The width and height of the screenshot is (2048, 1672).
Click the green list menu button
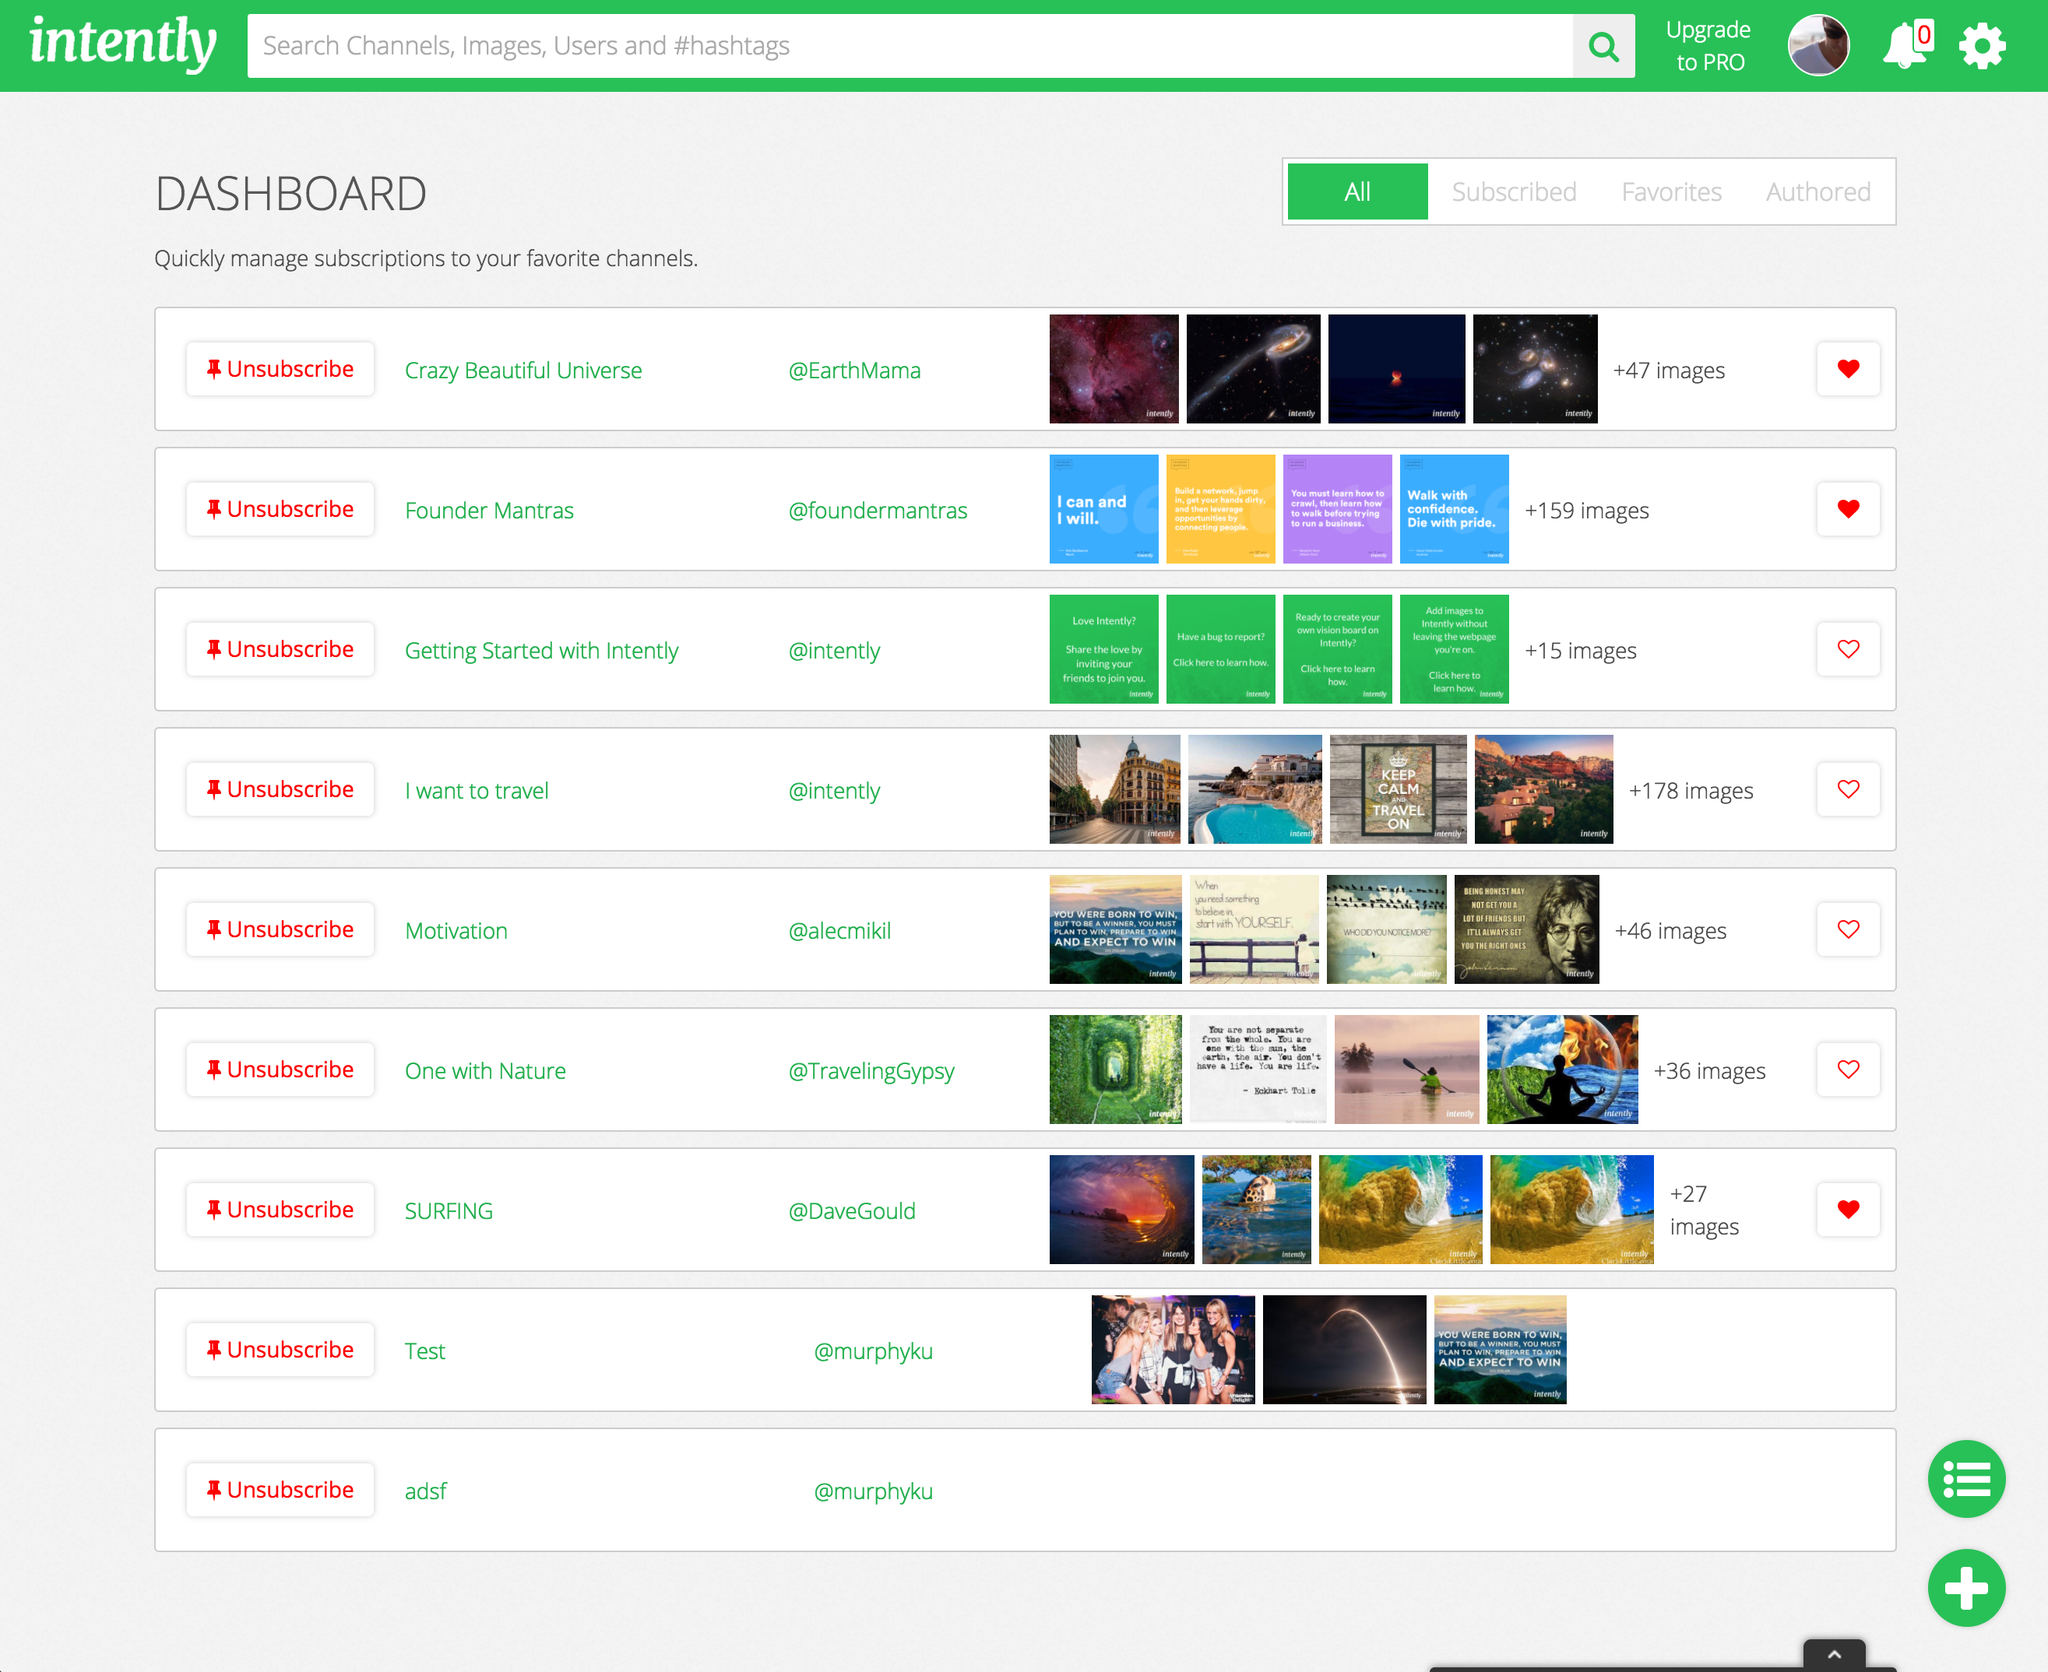click(x=1965, y=1478)
